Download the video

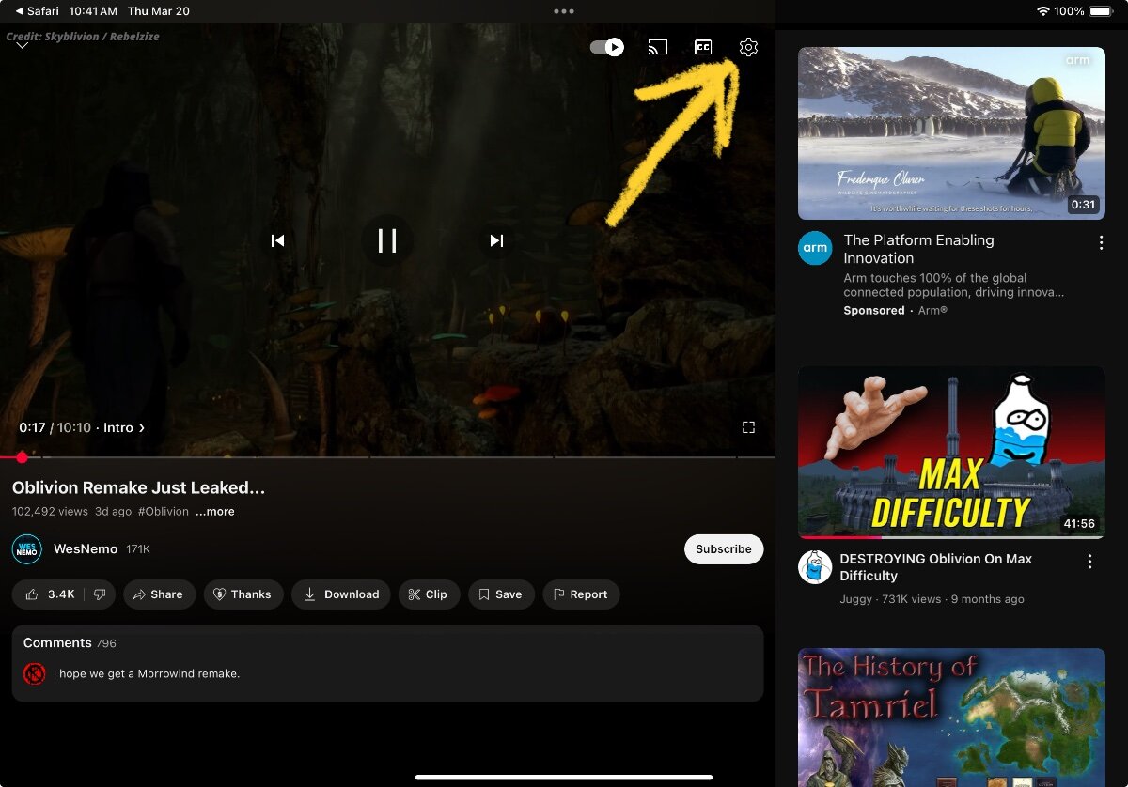click(x=341, y=594)
